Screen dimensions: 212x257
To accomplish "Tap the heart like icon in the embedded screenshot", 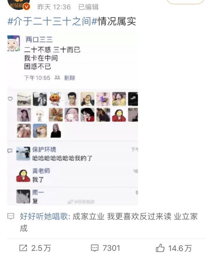I will (10, 99).
